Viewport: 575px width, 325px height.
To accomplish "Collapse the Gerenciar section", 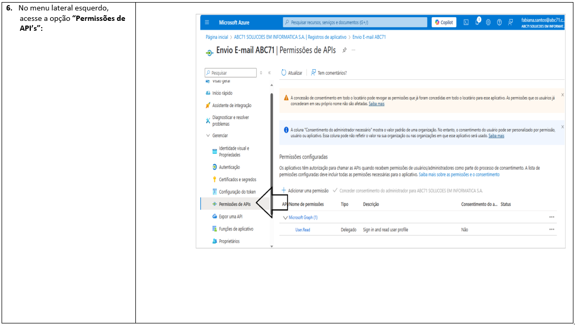I will [x=208, y=136].
